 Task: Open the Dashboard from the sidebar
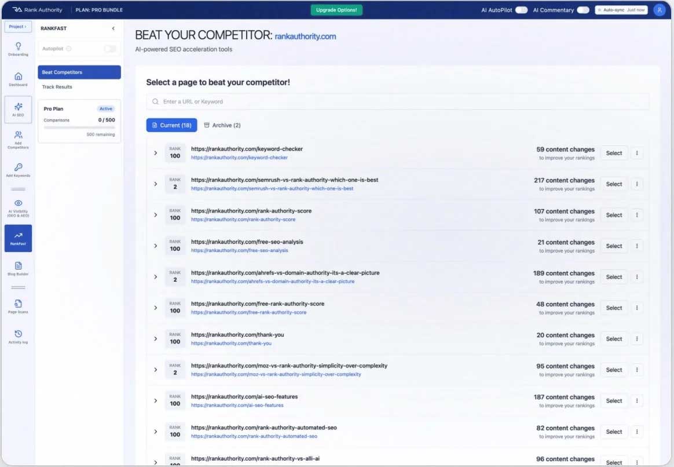pos(18,78)
